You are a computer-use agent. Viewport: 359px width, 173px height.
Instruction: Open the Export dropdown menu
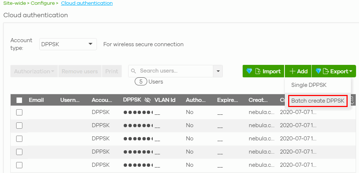[x=334, y=71]
